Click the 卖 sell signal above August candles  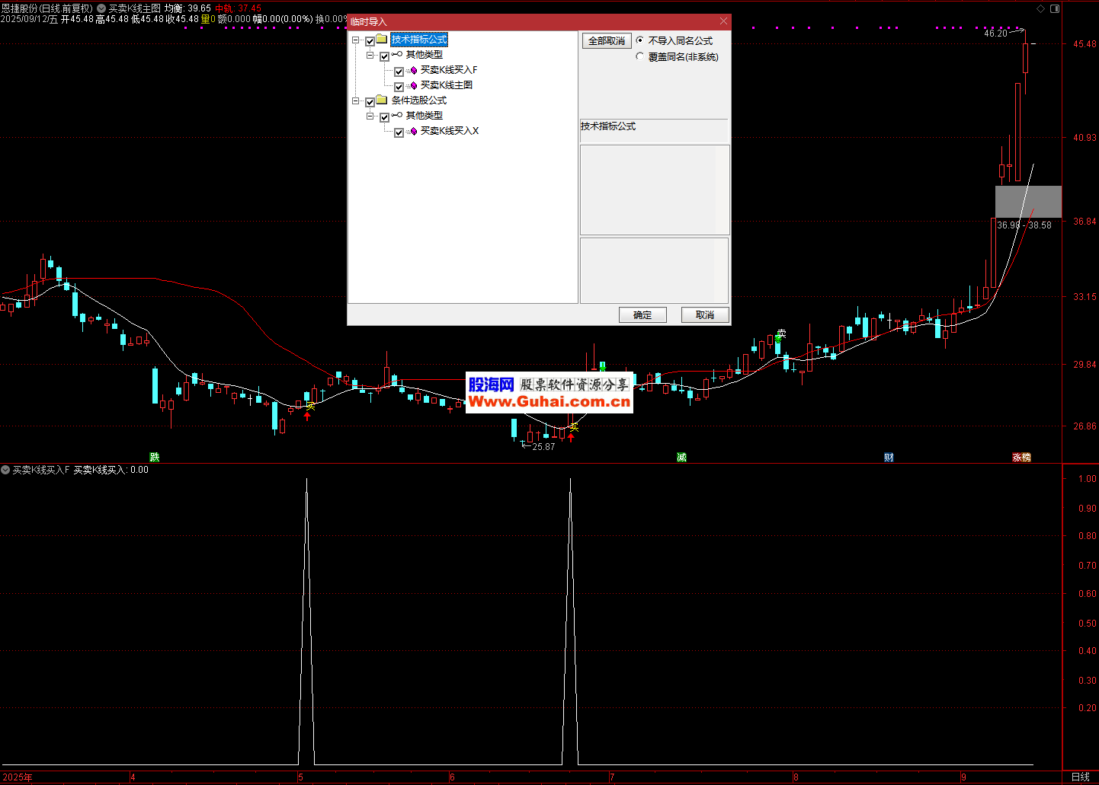(781, 334)
